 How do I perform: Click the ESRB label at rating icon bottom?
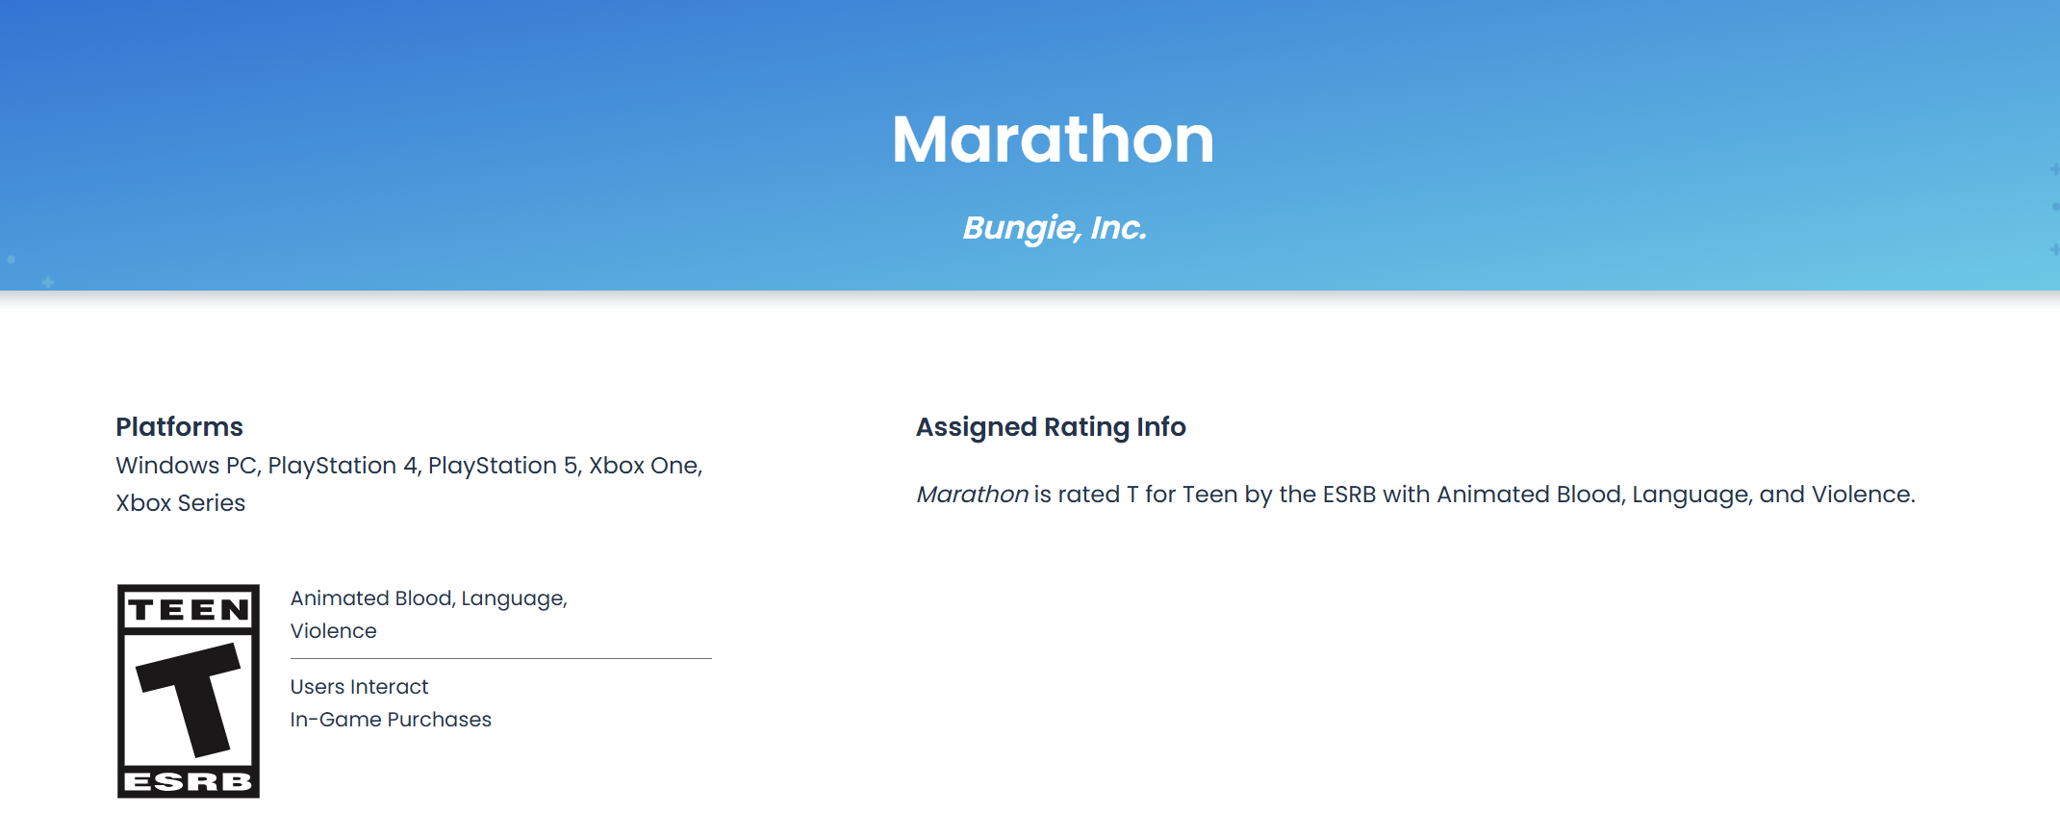click(x=189, y=781)
